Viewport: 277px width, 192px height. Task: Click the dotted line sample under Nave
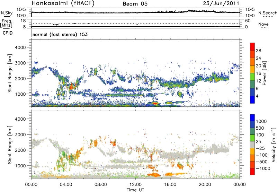pos(263,28)
